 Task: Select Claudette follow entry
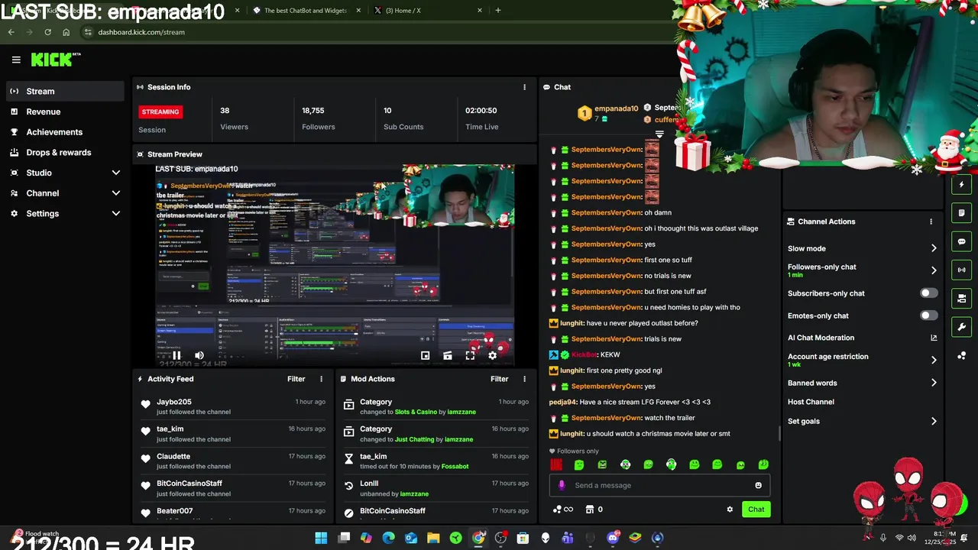coord(233,461)
